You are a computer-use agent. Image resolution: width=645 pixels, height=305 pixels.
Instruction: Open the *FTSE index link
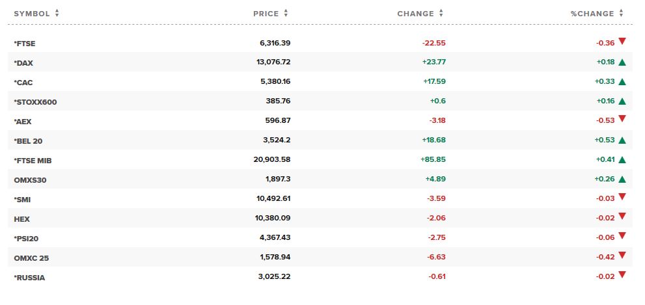[25, 44]
